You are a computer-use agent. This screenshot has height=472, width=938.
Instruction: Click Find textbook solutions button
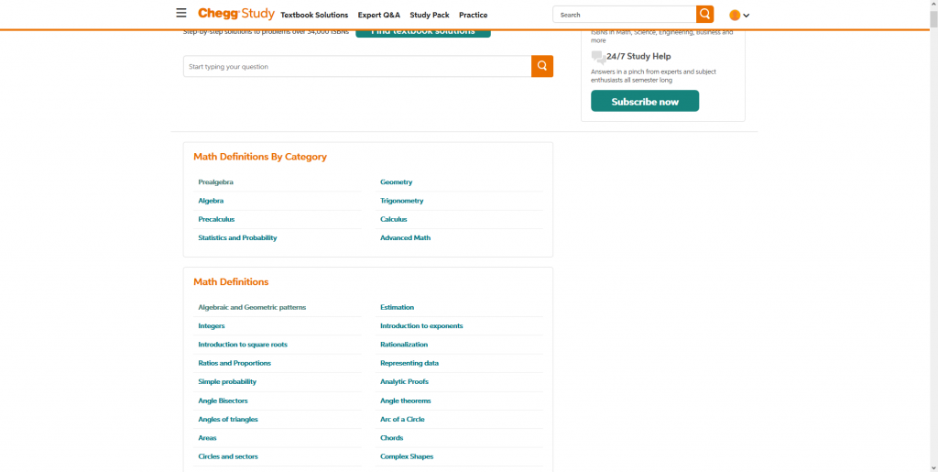(423, 32)
